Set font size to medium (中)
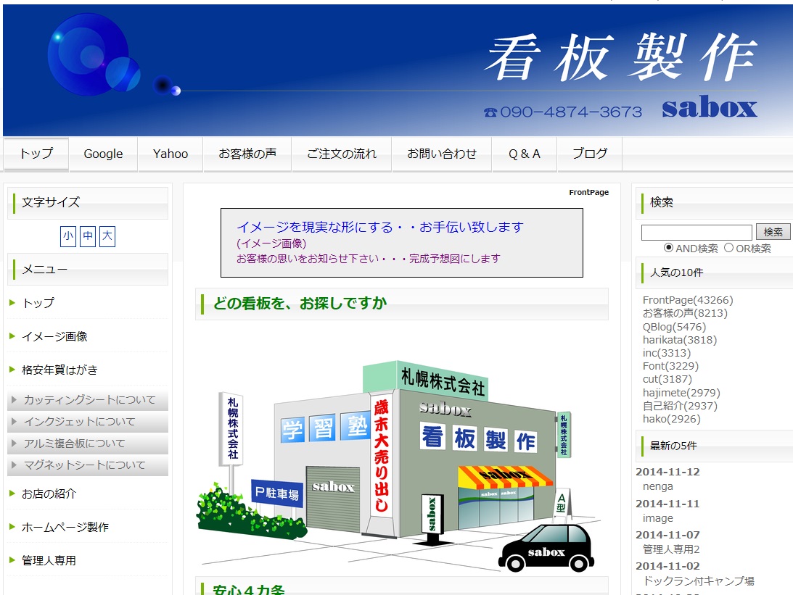 88,236
